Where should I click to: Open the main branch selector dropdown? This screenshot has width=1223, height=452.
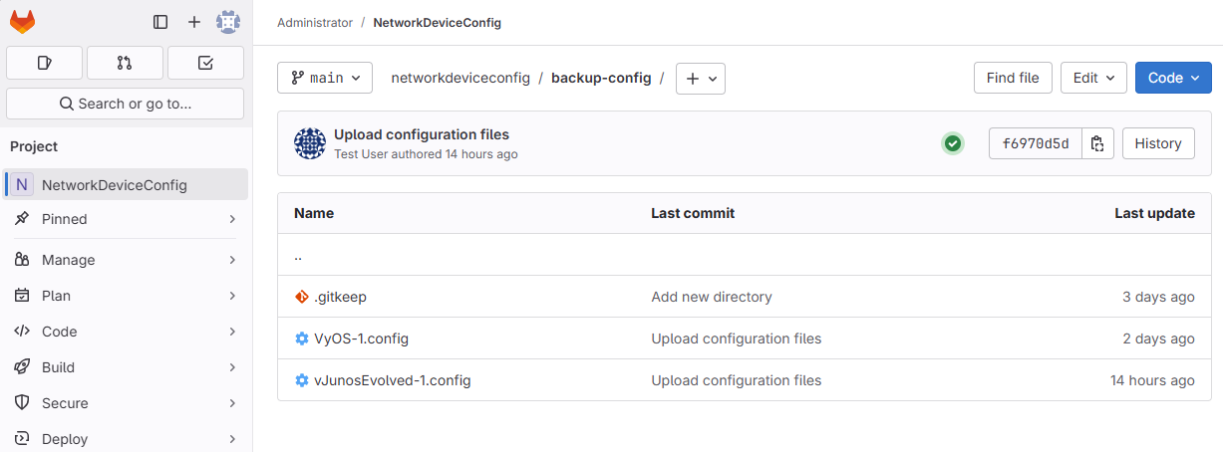click(325, 78)
